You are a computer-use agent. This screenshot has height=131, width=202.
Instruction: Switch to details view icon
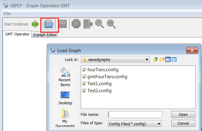coord(174,59)
